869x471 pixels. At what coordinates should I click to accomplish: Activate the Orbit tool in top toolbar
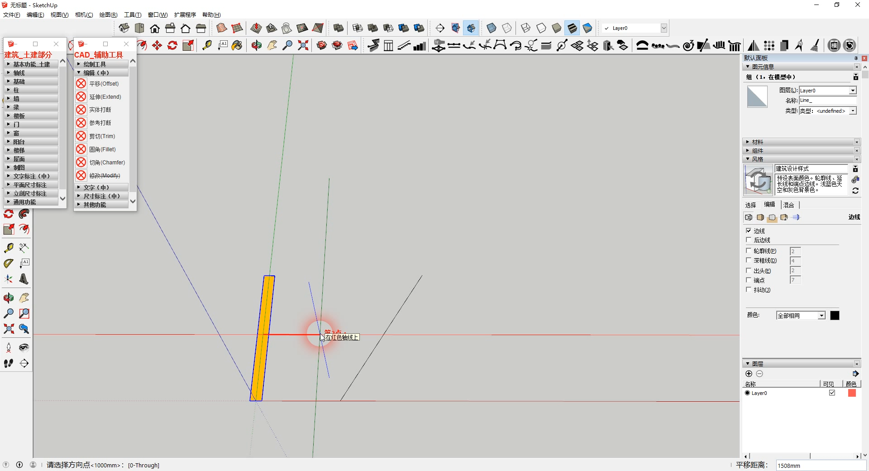(257, 45)
